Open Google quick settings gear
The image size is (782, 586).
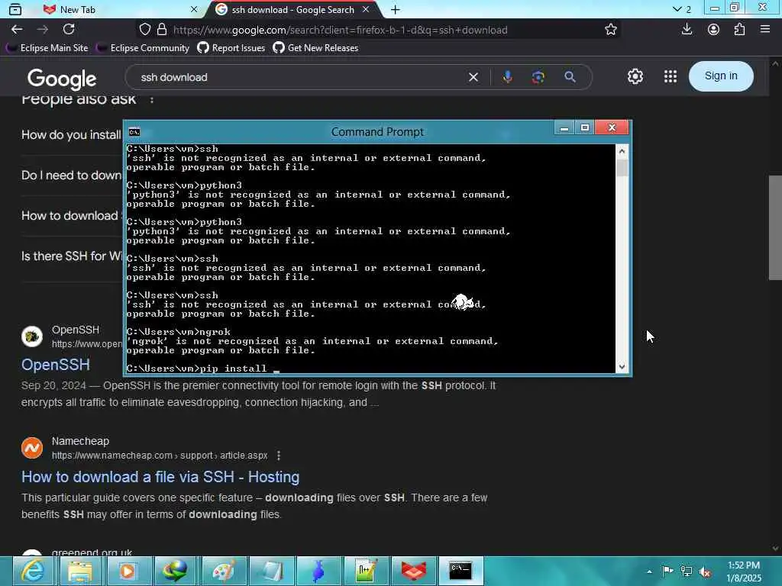pos(635,77)
